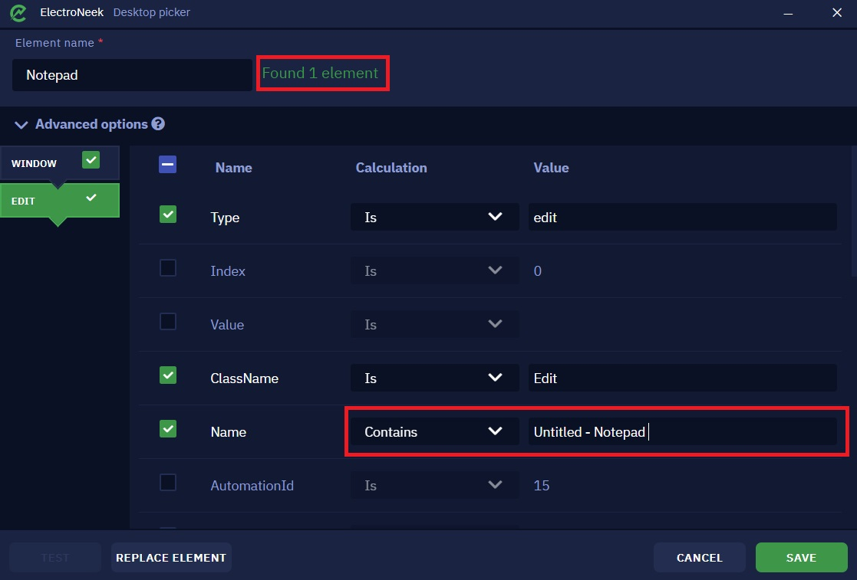
Task: Enable the AutomationId attribute checkbox
Action: pyautogui.click(x=168, y=483)
